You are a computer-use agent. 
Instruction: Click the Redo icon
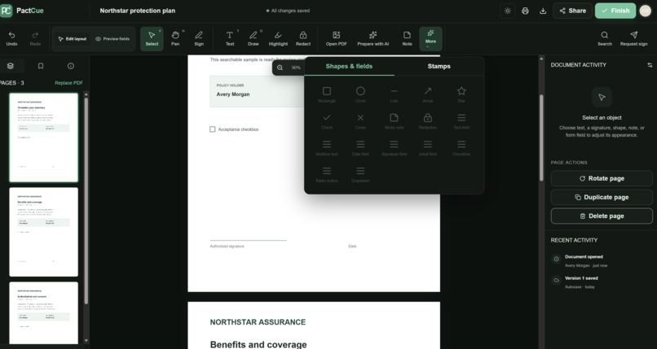click(35, 35)
